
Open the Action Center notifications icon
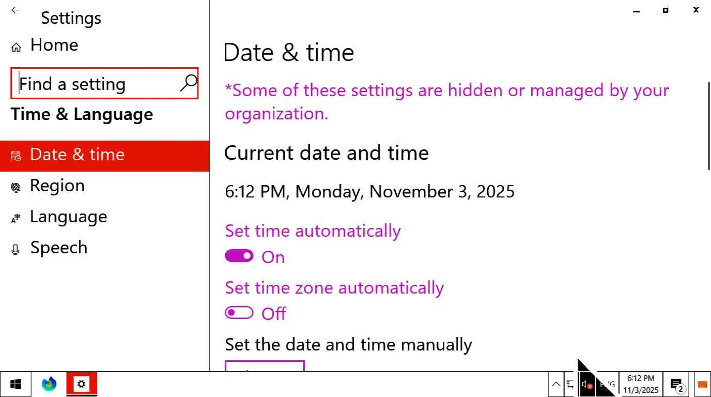coord(677,384)
